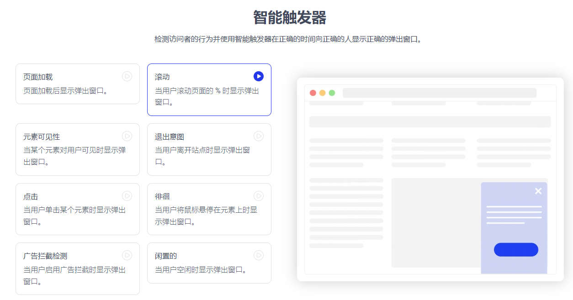Click the text 当用户空闲时显示弹出窗口。
Image resolution: width=573 pixels, height=300 pixels.
tap(202, 270)
